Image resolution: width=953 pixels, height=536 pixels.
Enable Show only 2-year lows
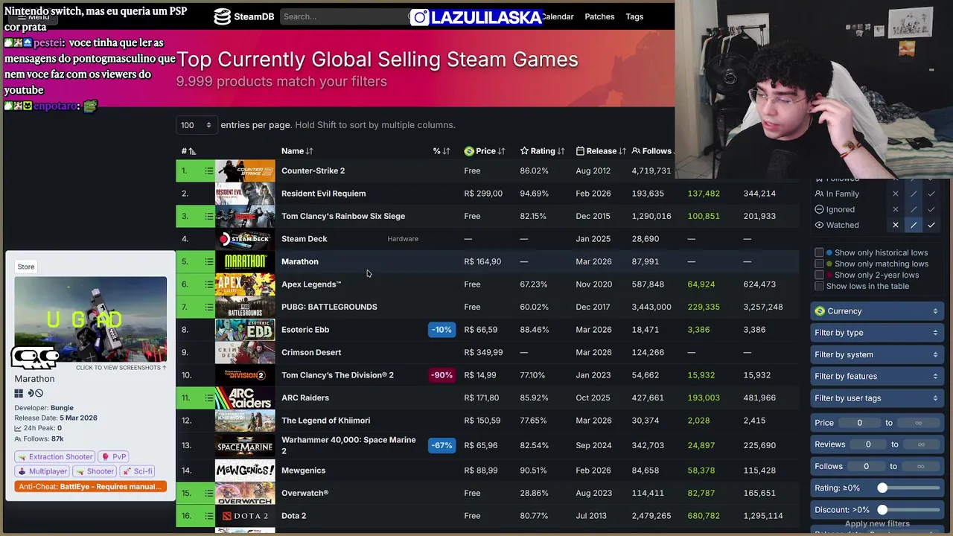click(819, 275)
